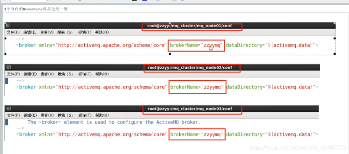
Task: Open 文件(F) menu in mq_node03 terminal
Action: pos(13,115)
